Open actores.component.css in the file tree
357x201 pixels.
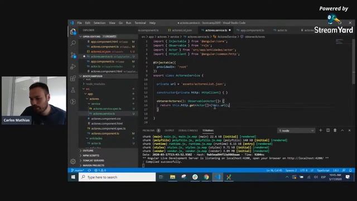[x=105, y=118]
